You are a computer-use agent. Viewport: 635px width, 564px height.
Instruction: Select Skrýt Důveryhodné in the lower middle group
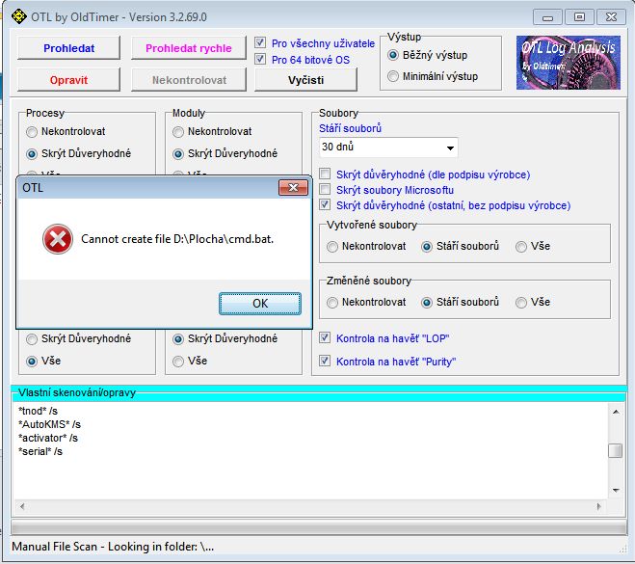tap(178, 339)
